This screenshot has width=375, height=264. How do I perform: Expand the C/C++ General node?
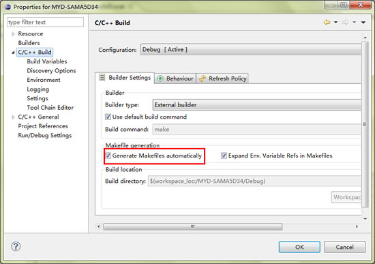pyautogui.click(x=13, y=117)
